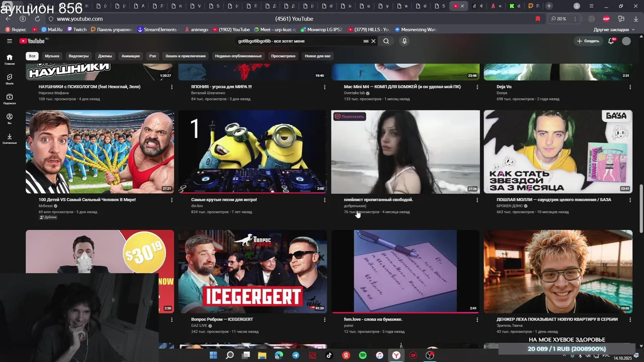This screenshot has height=362, width=644.
Task: Launch Spotify from the taskbar
Action: point(363,355)
